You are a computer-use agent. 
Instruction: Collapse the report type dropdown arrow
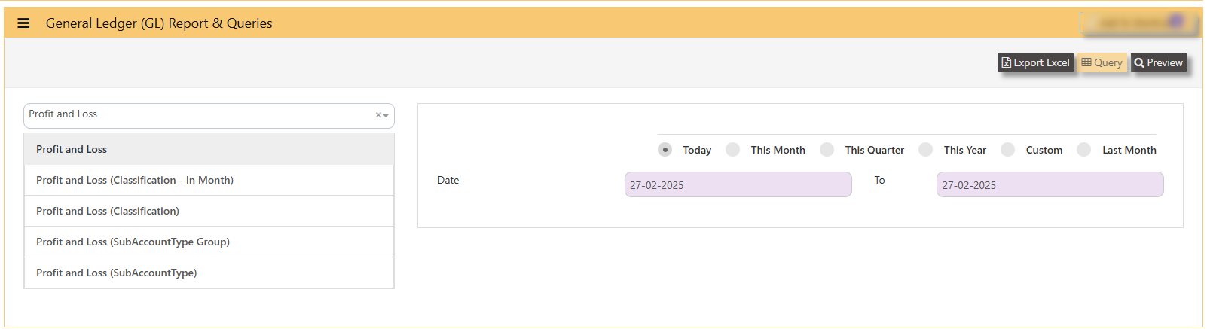[386, 116]
